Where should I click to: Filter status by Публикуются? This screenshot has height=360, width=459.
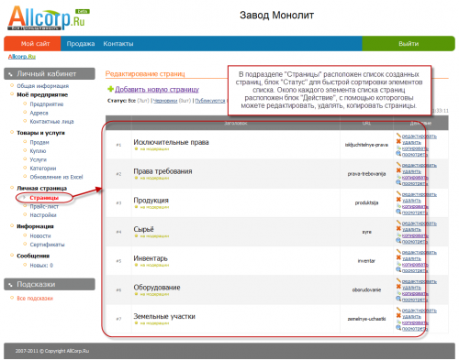click(210, 101)
